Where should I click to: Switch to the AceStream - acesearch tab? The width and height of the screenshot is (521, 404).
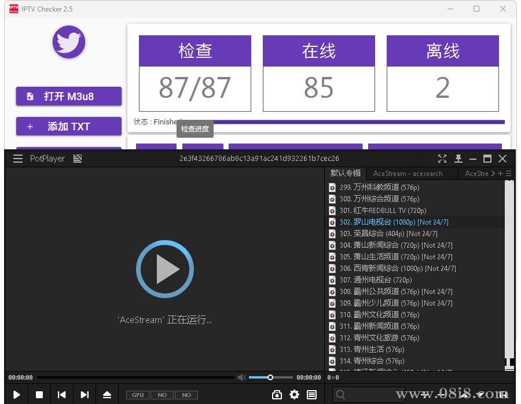coord(408,174)
